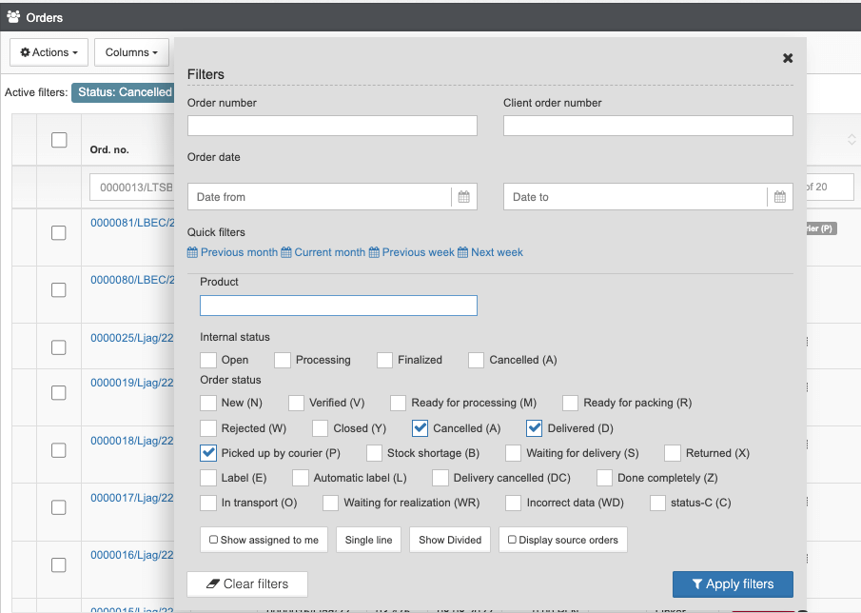Check the Closed (Y) status

(x=320, y=428)
